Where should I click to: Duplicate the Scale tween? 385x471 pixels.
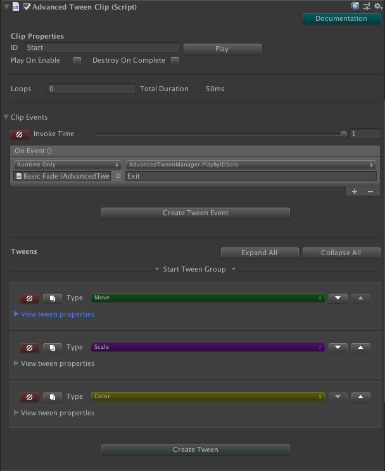point(52,348)
